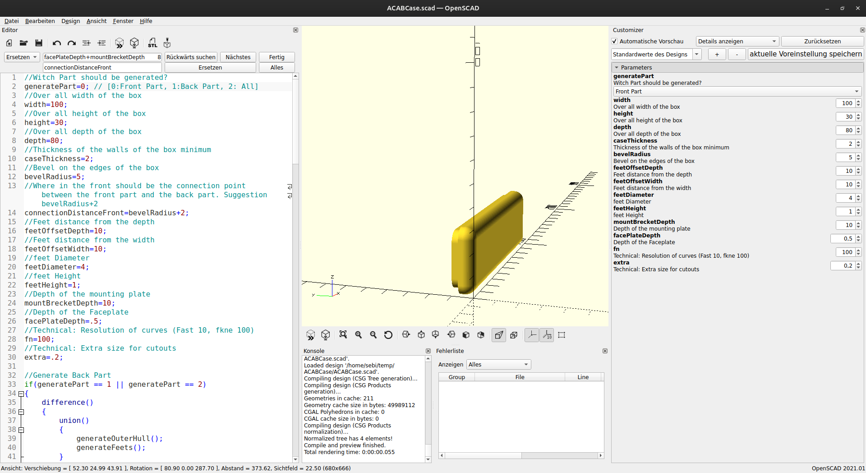Click the Render icon below the viewport
Screen dimensions: 866x473
(x=325, y=335)
